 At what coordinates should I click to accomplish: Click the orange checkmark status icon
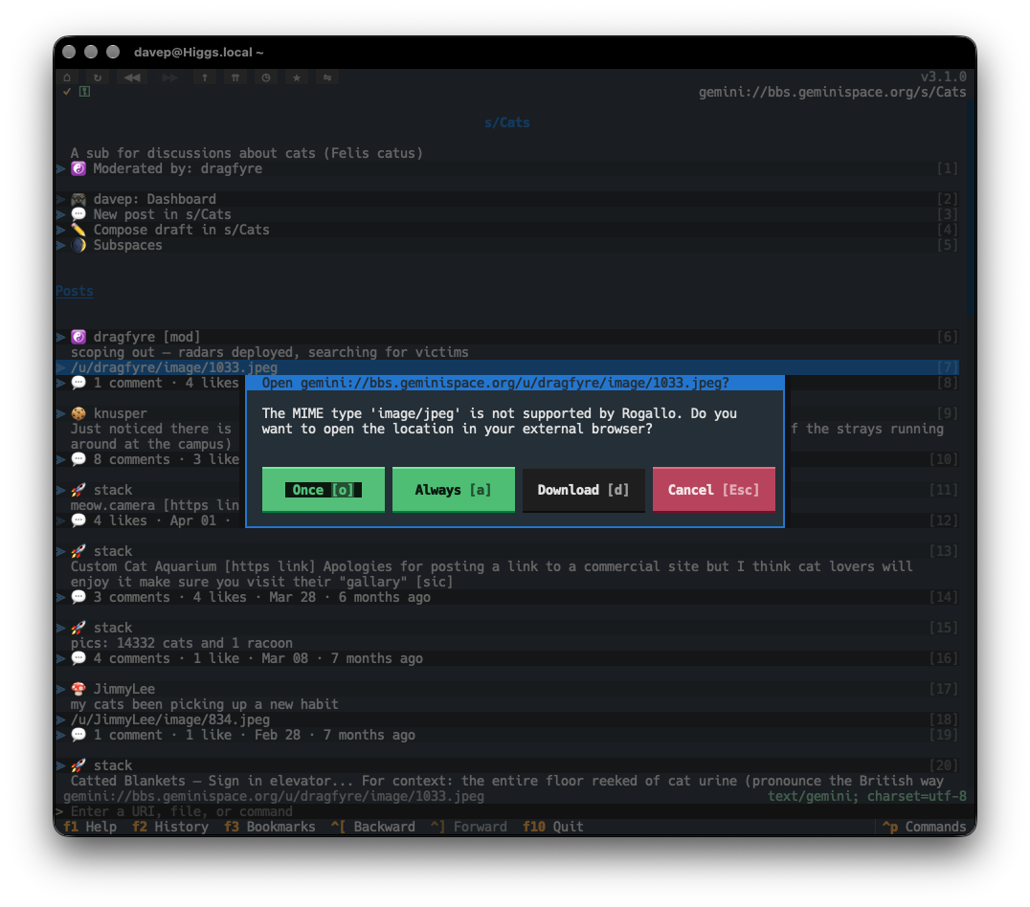(67, 92)
